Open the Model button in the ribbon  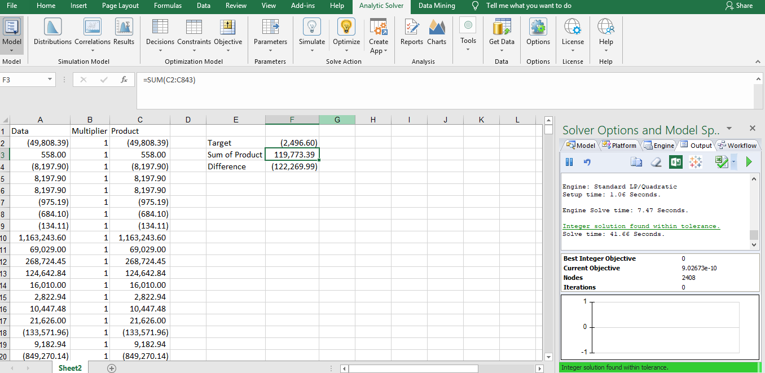click(x=12, y=35)
